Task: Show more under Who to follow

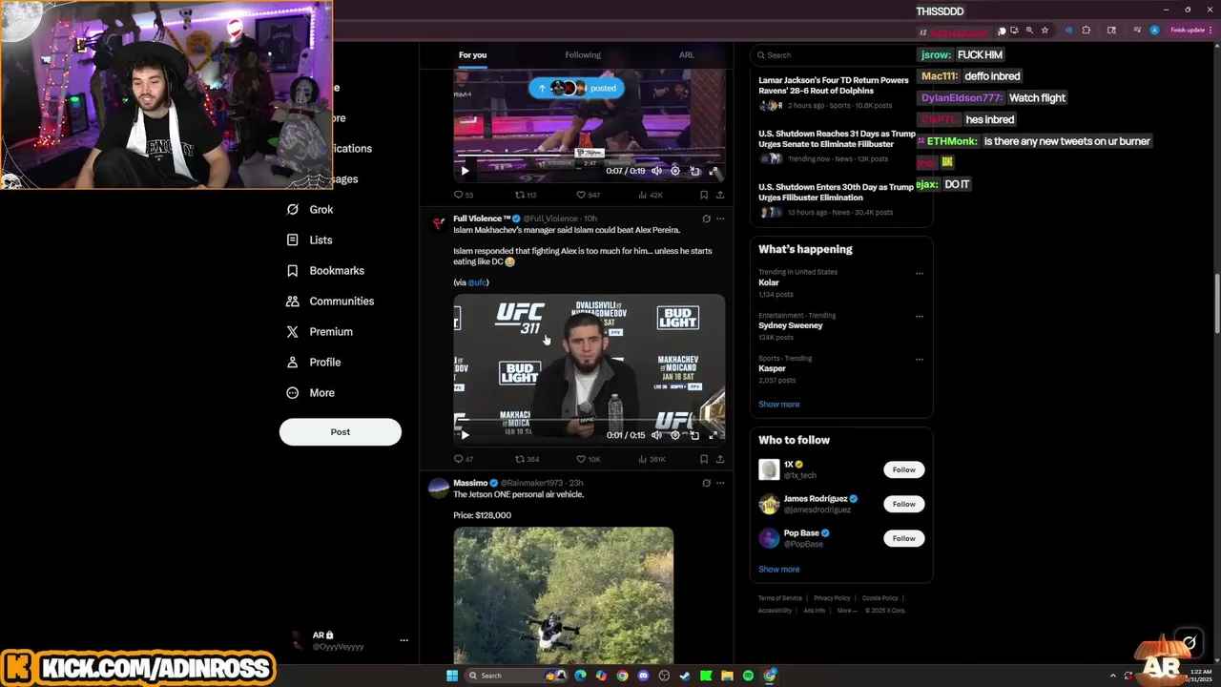Action: click(779, 569)
